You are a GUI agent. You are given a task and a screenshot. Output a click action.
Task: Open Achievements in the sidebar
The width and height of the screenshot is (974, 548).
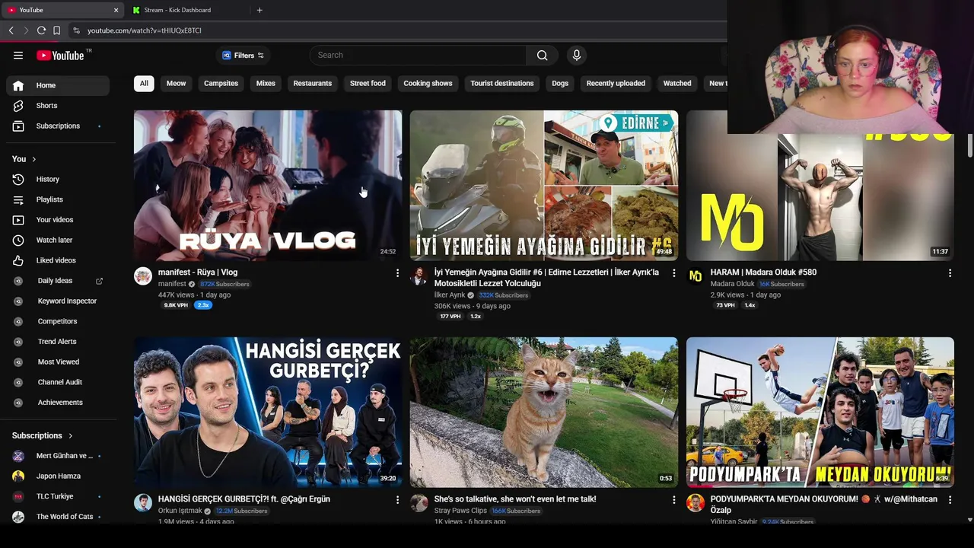[58, 403]
